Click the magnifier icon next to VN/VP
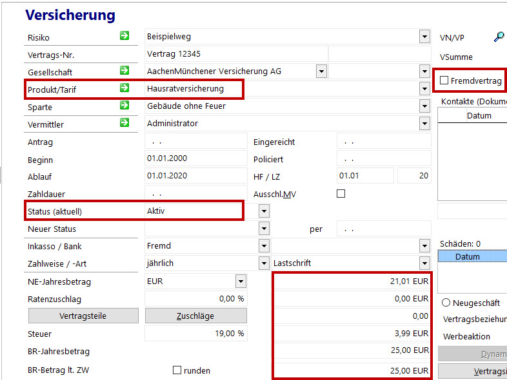The image size is (507, 380). coord(499,37)
